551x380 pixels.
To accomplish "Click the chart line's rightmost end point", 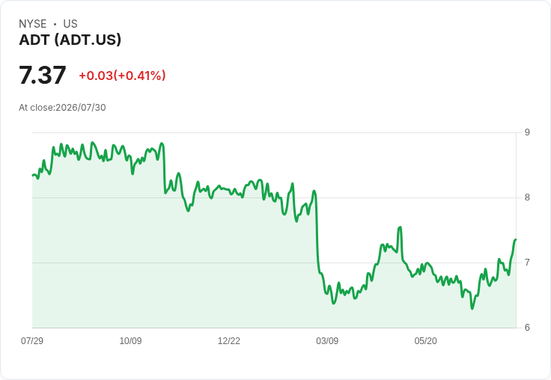I will [516, 239].
